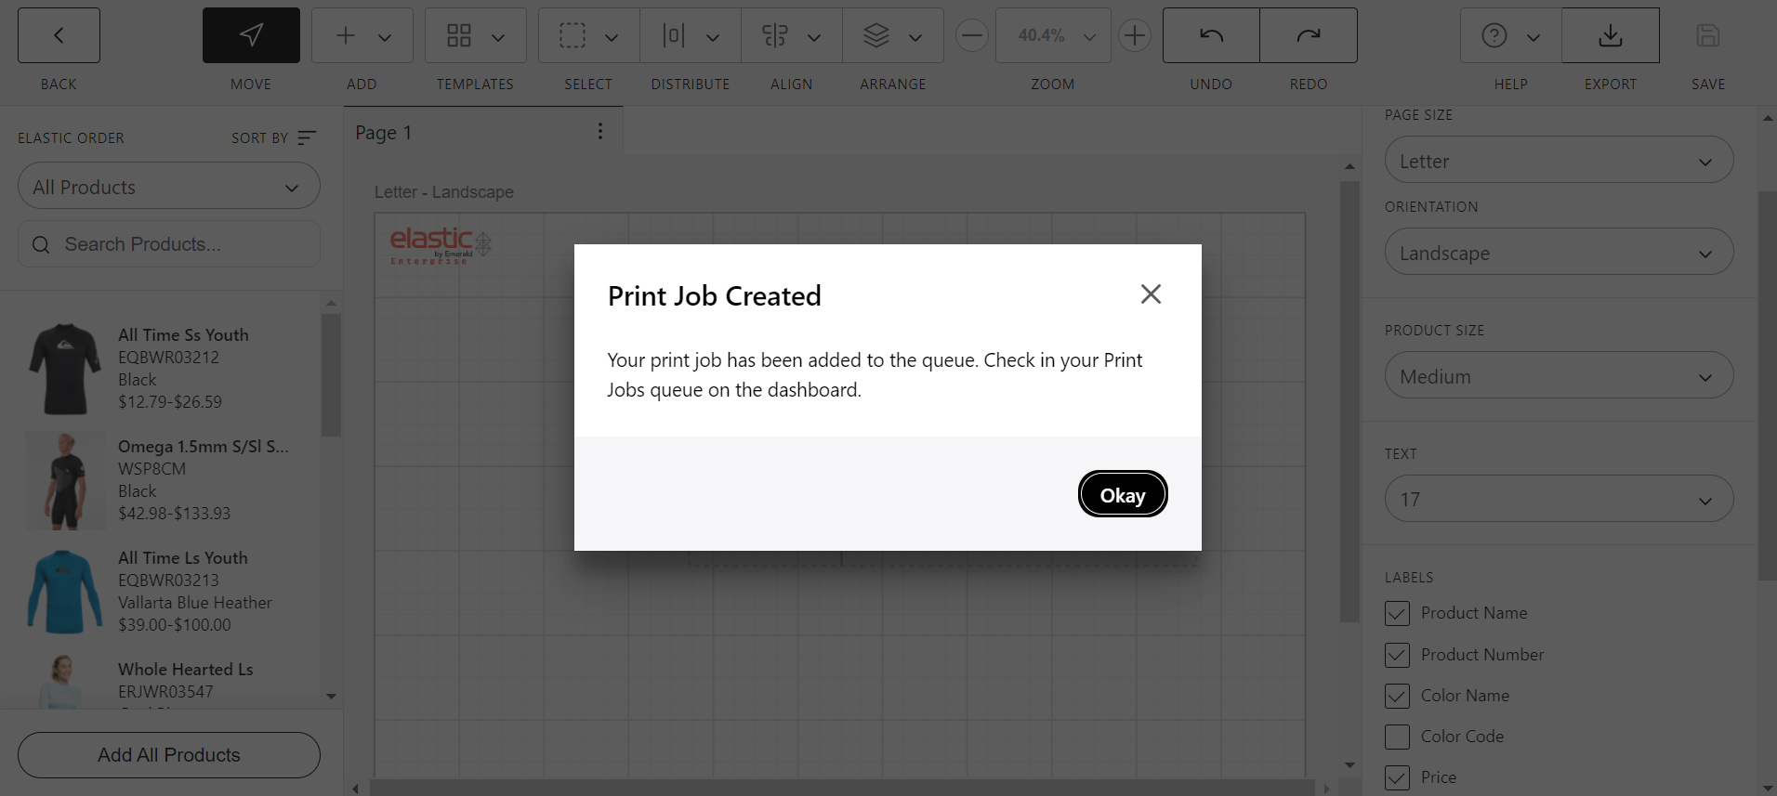
Task: Click the Back arrow icon
Action: 59,35
